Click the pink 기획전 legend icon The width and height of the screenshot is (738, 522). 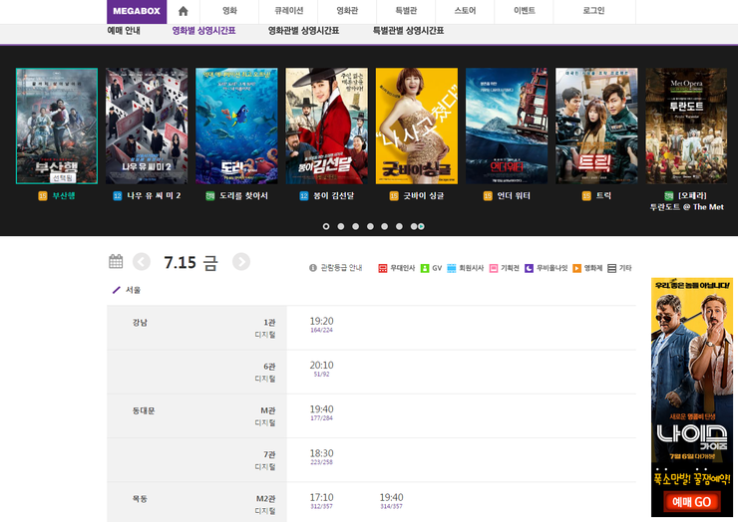coord(494,268)
